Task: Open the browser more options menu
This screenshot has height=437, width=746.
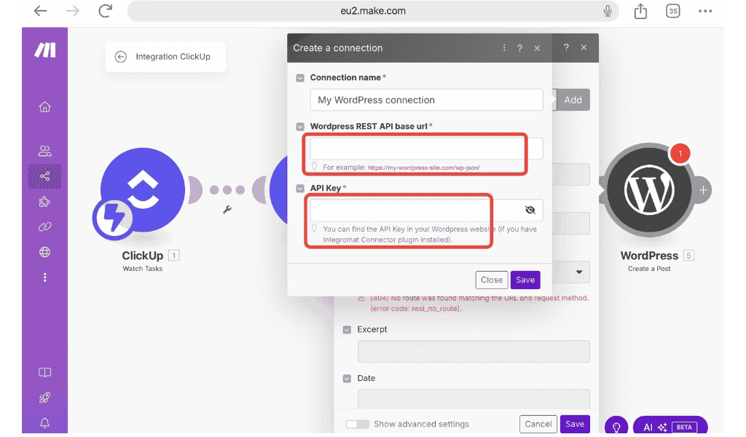Action: click(705, 11)
